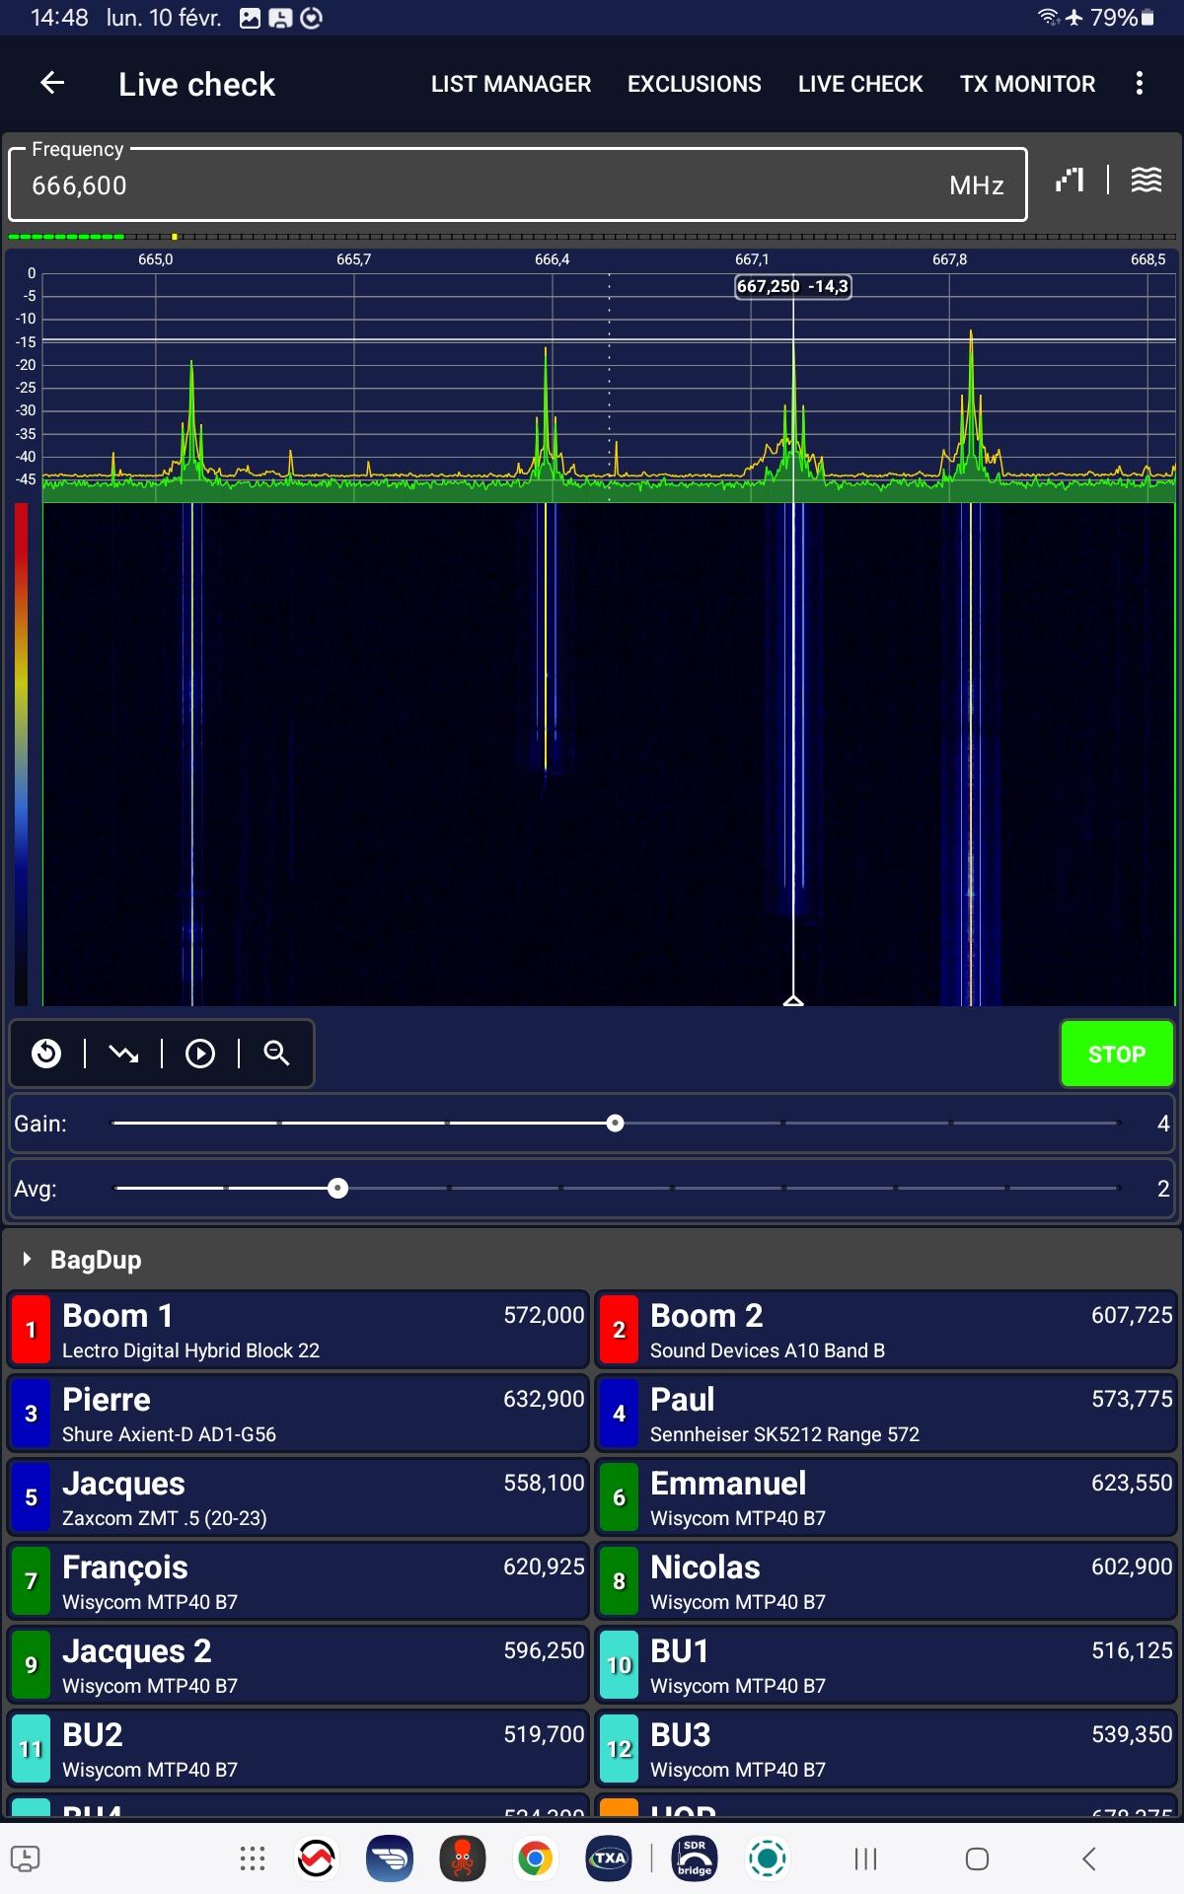Tap the gallery notification icon in status bar
Image resolution: width=1184 pixels, height=1894 pixels.
[x=251, y=18]
